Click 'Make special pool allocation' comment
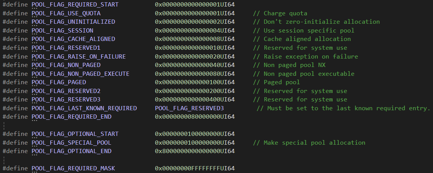Viewport: 433px width, 173px height. pyautogui.click(x=309, y=143)
